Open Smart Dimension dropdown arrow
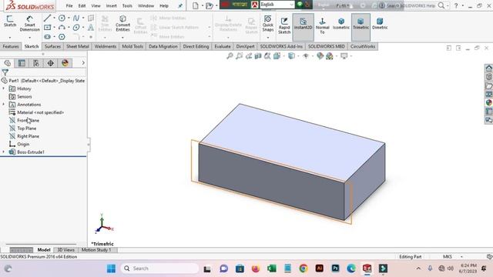The height and width of the screenshot is (277, 493). [x=29, y=38]
